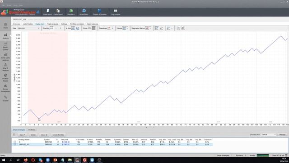Sort by the Net profit column

click(65, 140)
